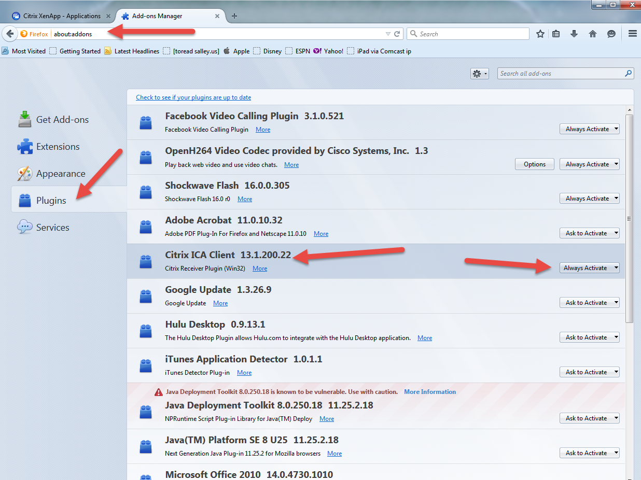The image size is (641, 480).
Task: Open a new tab with plus button
Action: tap(234, 16)
